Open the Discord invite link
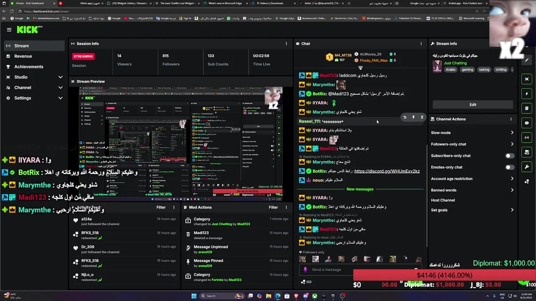 (x=387, y=171)
